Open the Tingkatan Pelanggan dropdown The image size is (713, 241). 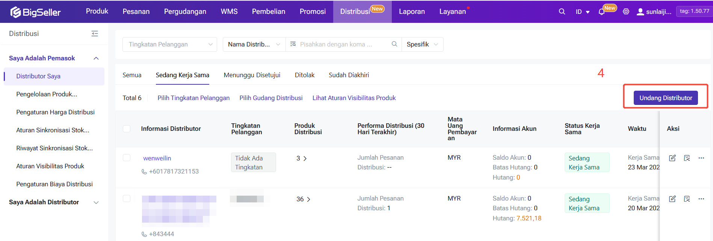(170, 44)
